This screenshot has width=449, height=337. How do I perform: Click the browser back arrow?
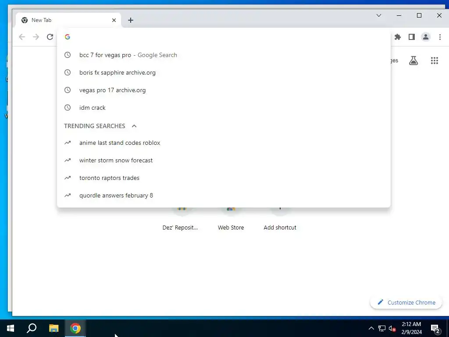click(22, 37)
